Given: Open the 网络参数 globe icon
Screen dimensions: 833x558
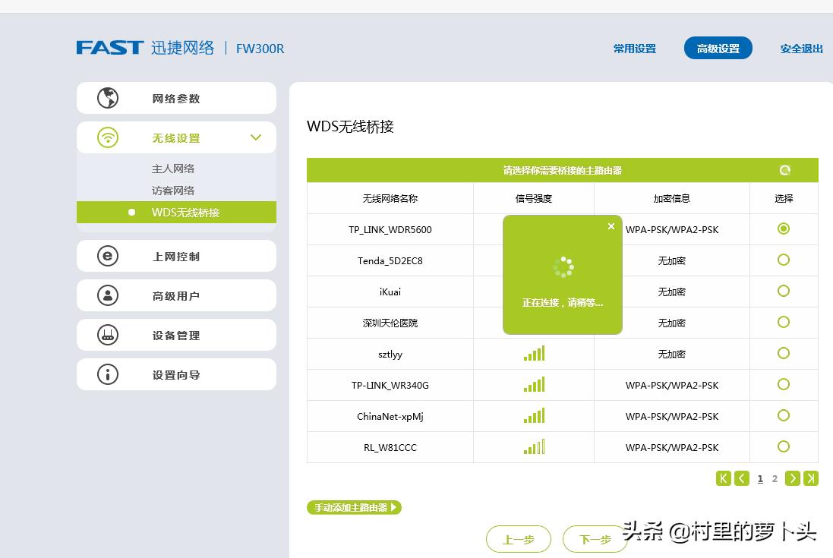Looking at the screenshot, I should click(108, 97).
